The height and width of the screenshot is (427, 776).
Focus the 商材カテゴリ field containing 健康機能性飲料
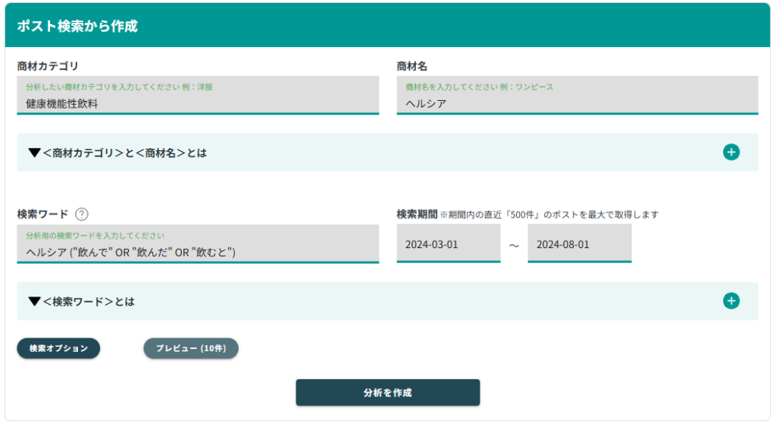[x=197, y=103]
